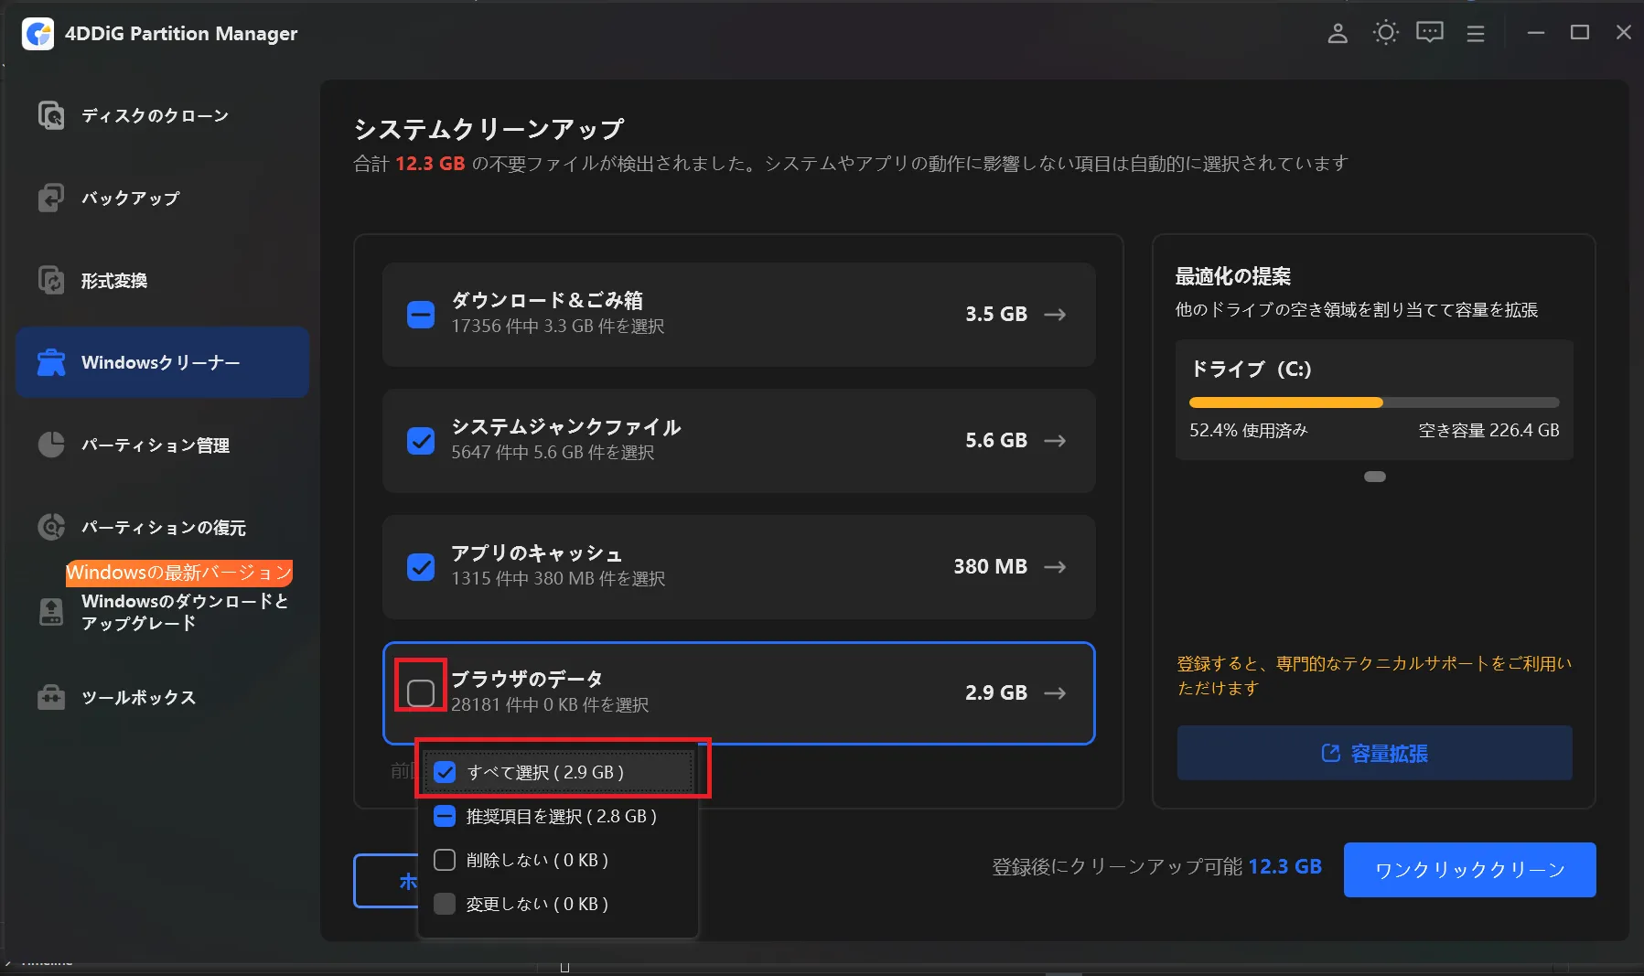Expand システムジャンクファイル details arrow

pos(1055,441)
